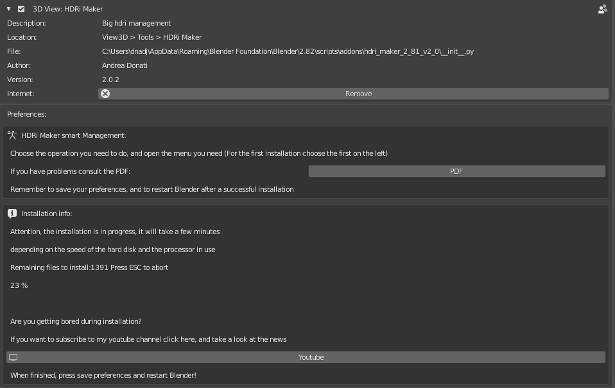615x388 pixels.
Task: Open the PDF help document
Action: 457,171
